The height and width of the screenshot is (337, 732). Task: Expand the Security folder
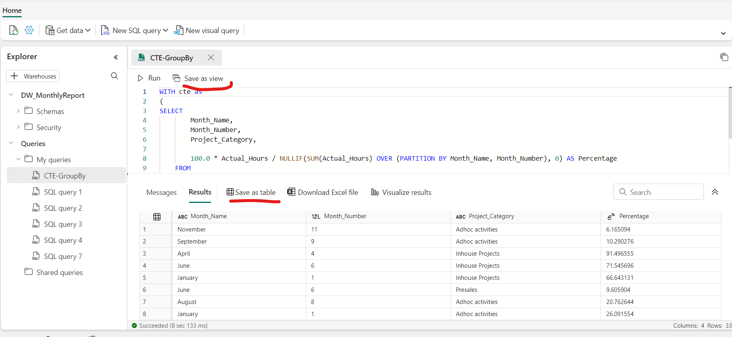click(x=18, y=127)
